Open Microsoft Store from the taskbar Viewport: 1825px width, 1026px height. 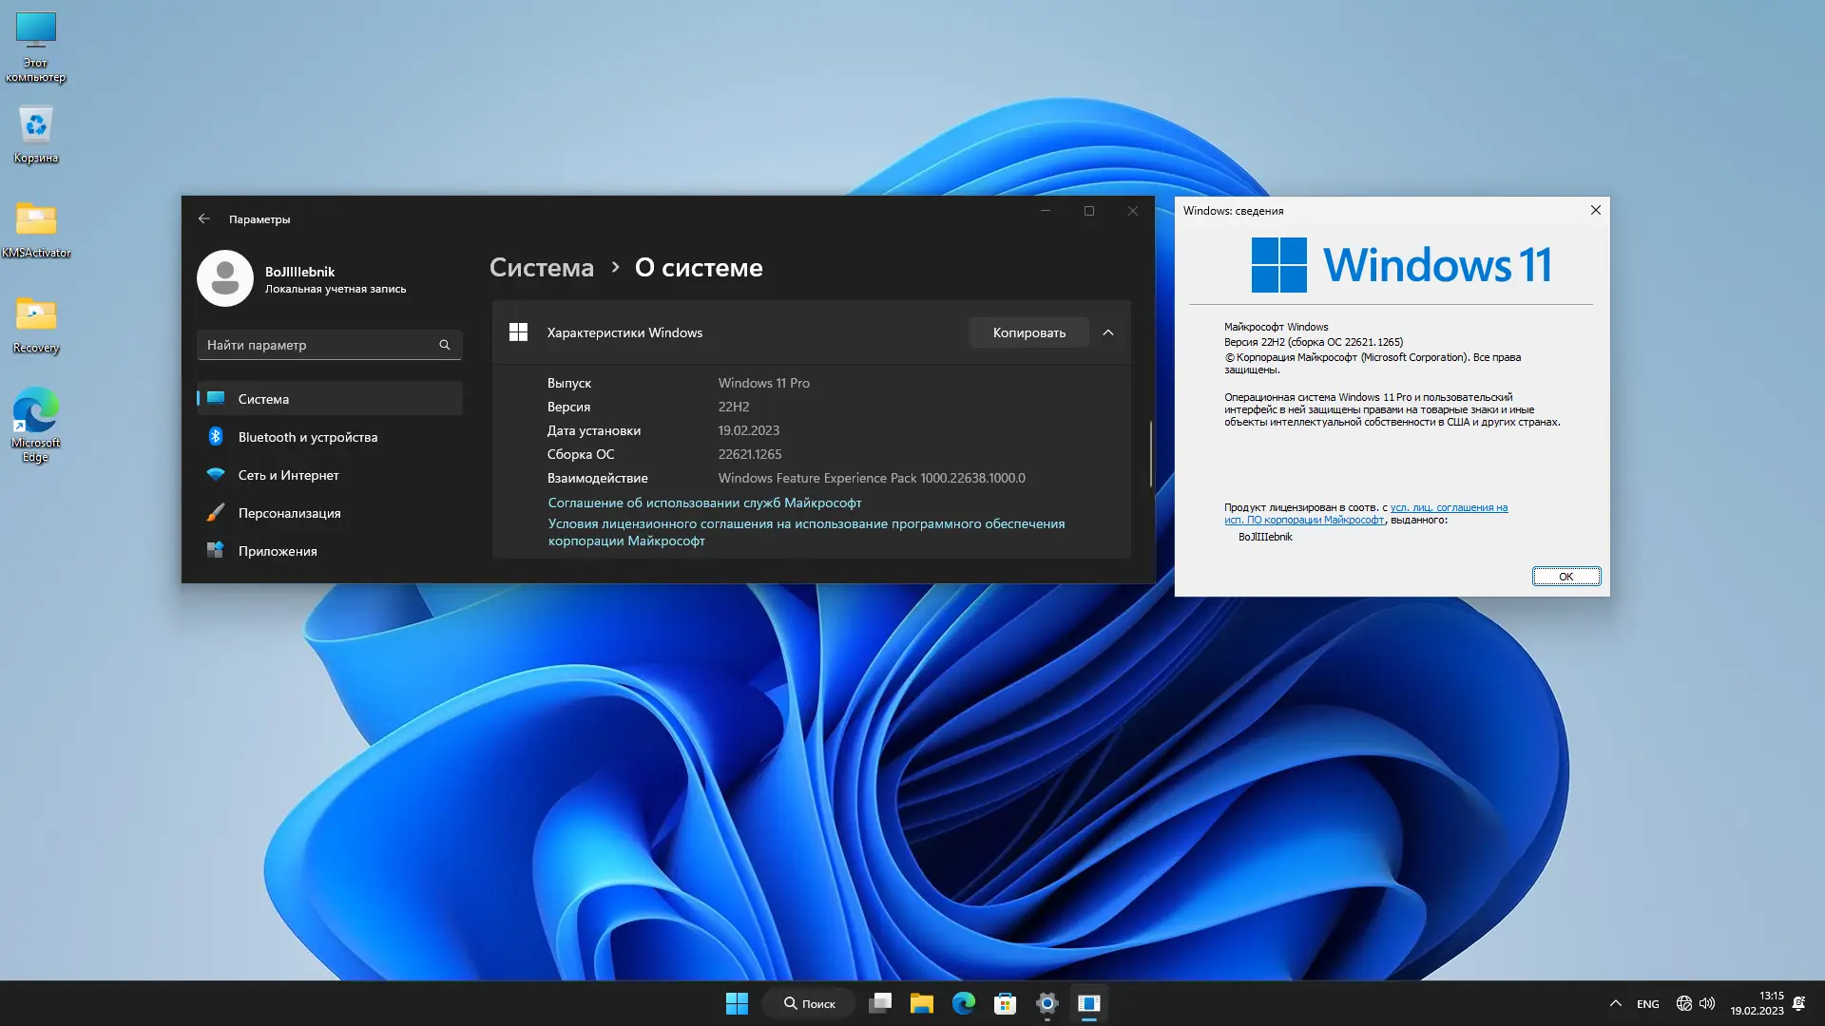(x=1005, y=1003)
